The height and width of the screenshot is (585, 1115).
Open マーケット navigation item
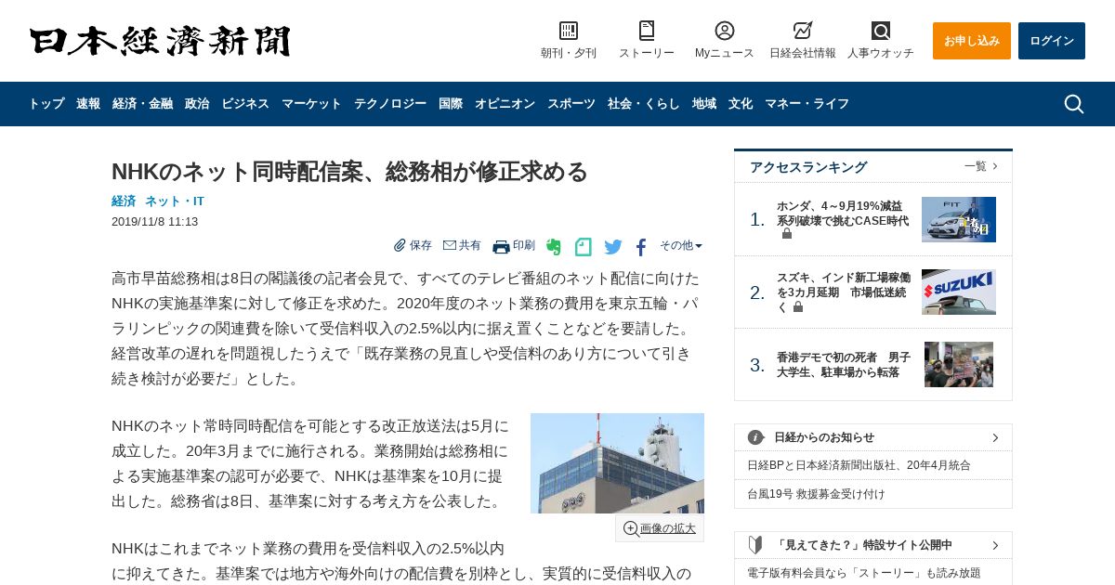click(x=311, y=104)
